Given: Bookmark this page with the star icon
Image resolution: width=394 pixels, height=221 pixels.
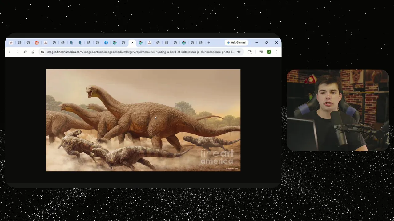Looking at the screenshot, I should (239, 52).
